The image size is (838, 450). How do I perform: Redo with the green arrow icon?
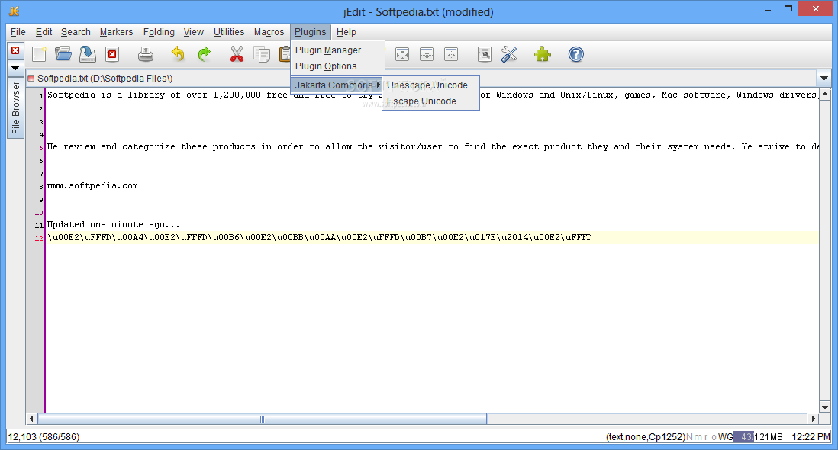click(x=204, y=54)
